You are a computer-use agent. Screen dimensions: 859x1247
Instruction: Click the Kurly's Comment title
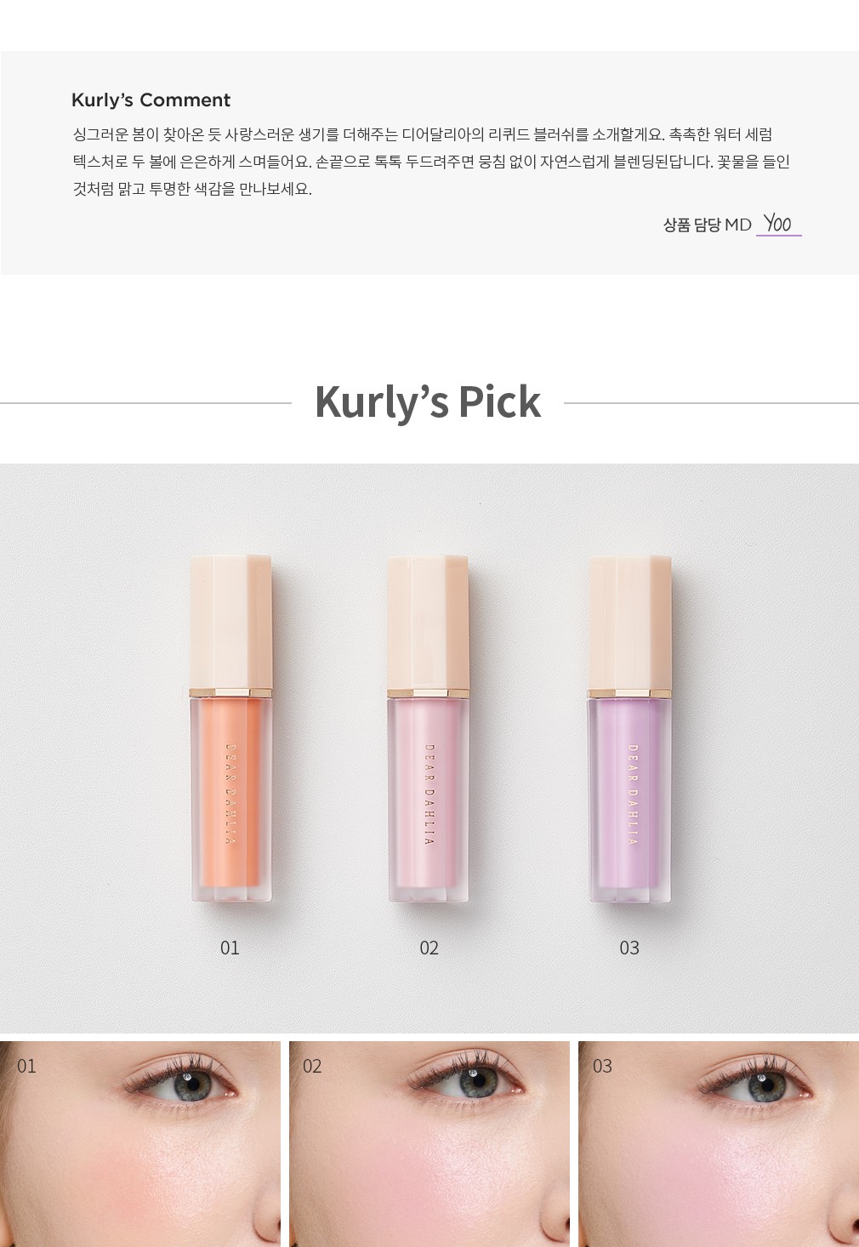pos(151,100)
